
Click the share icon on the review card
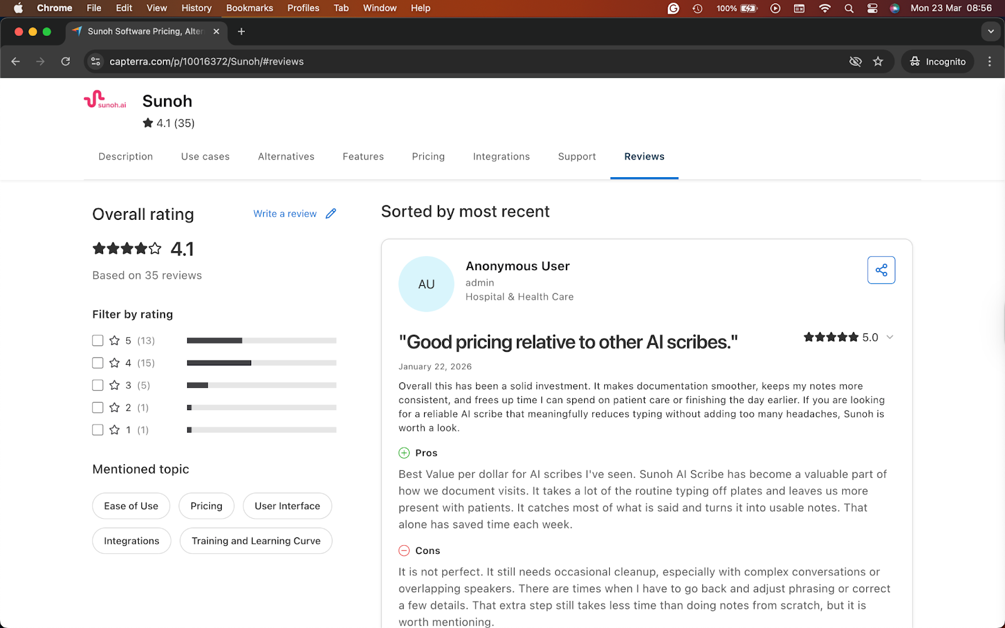coord(881,270)
